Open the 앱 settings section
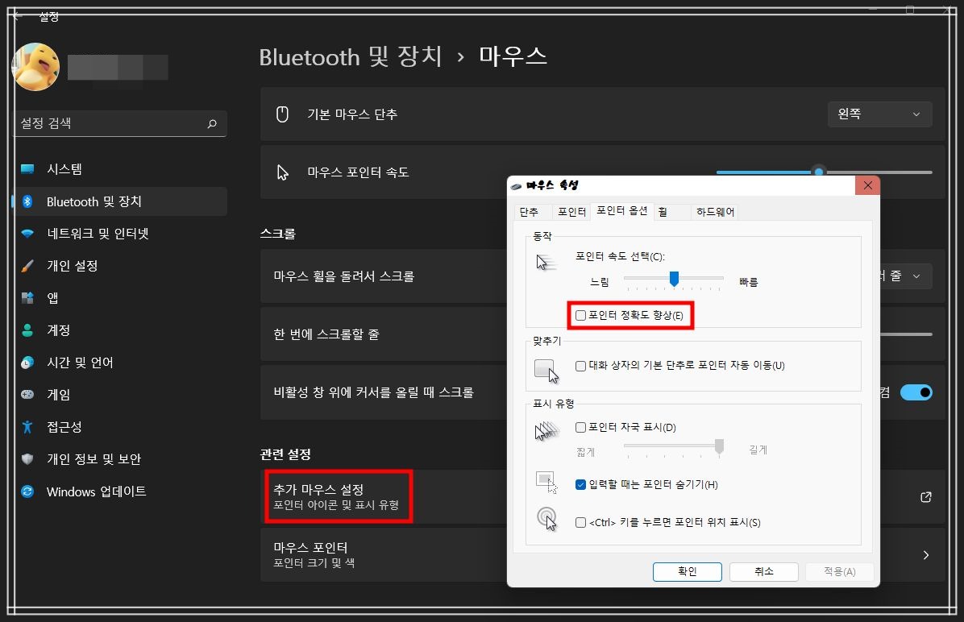This screenshot has height=622, width=964. [56, 297]
